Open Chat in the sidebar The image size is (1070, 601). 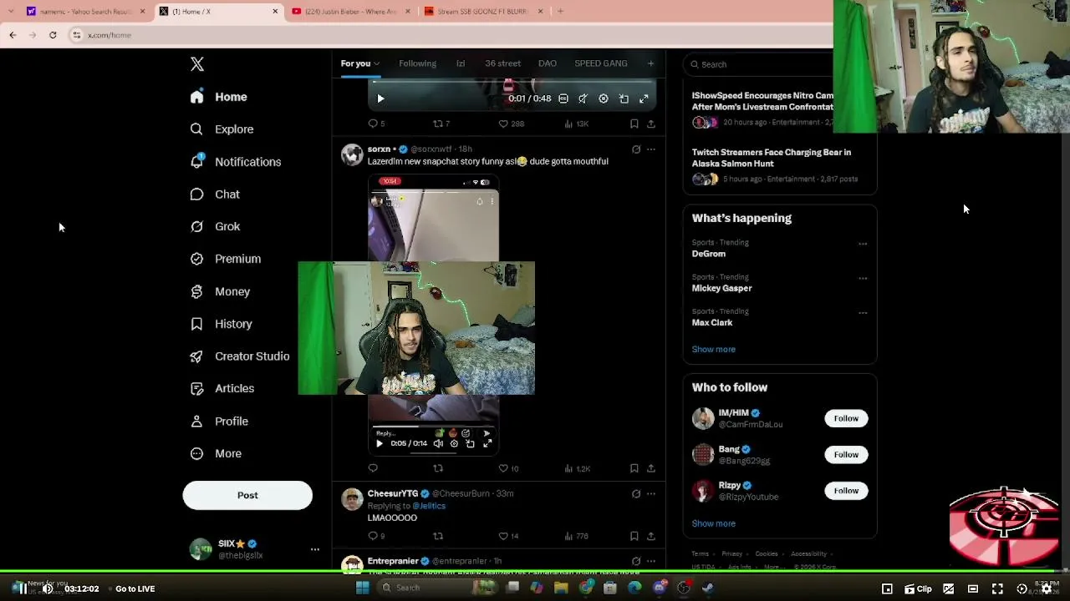pos(214,194)
